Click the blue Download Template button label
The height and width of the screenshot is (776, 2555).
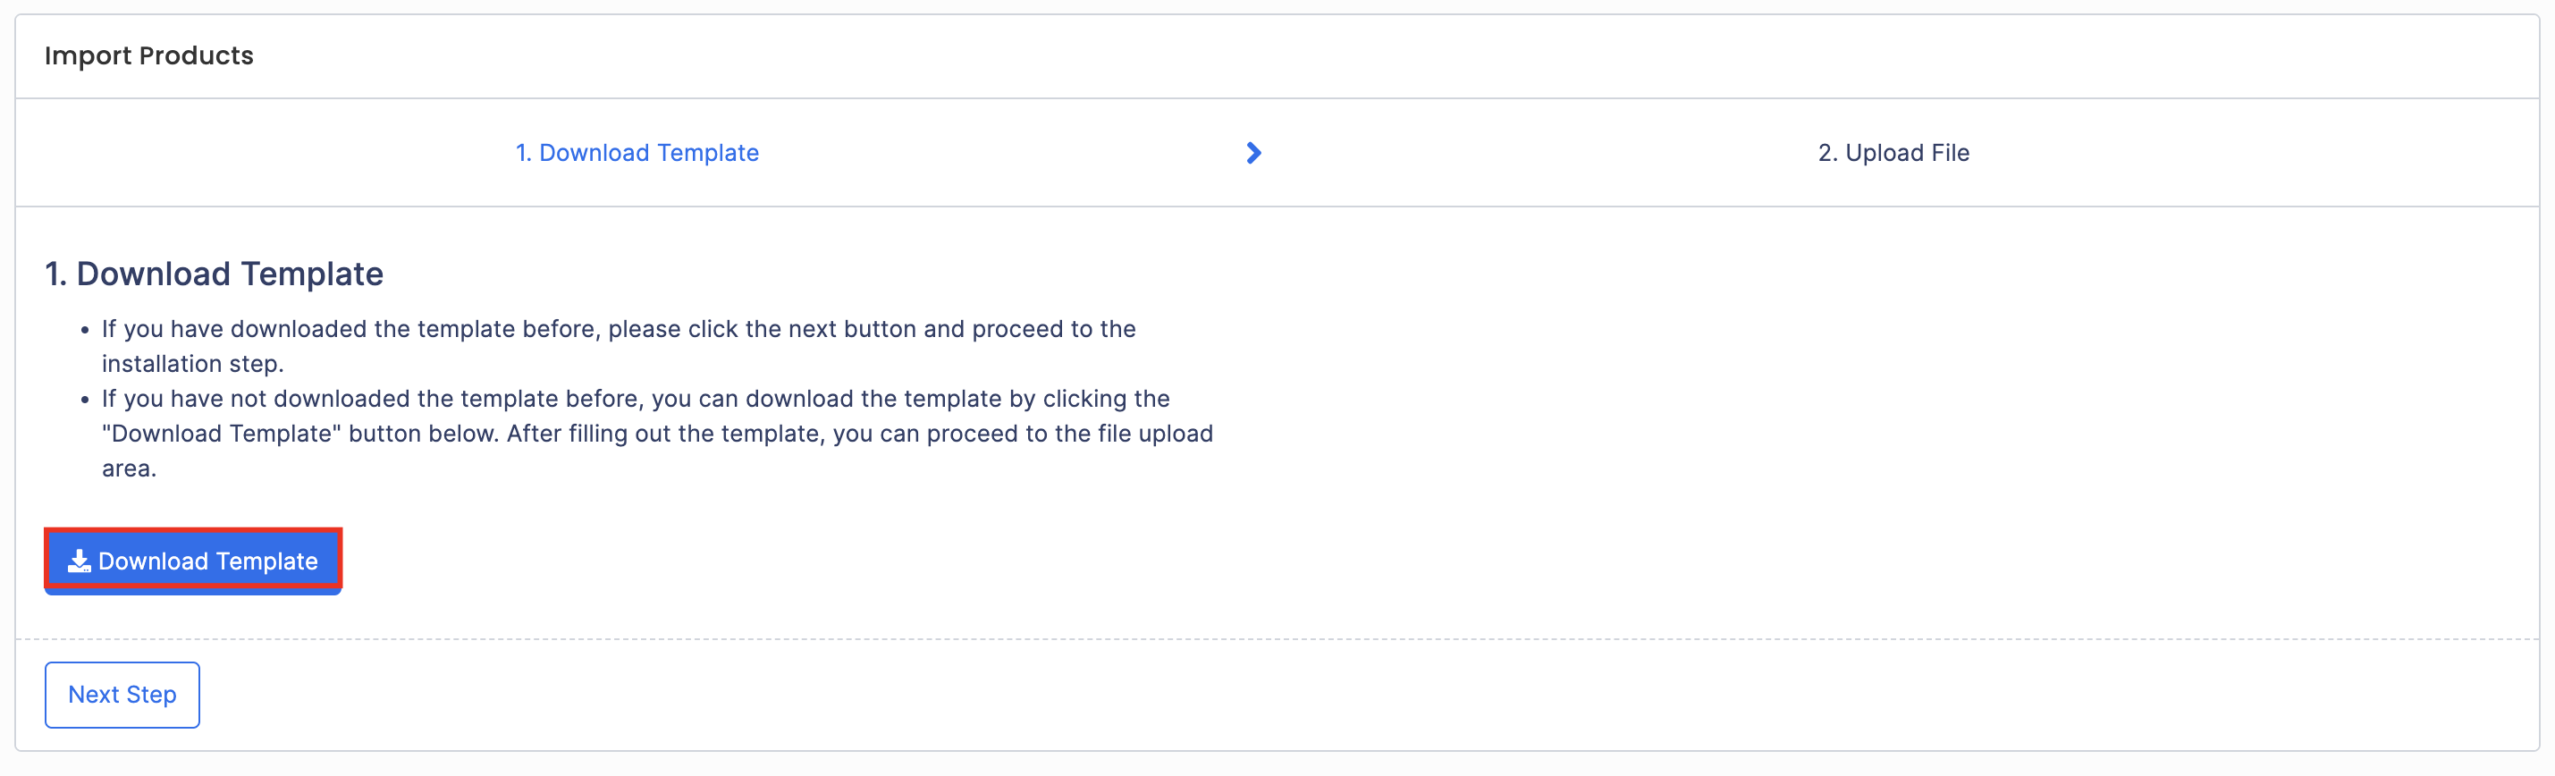(x=208, y=561)
